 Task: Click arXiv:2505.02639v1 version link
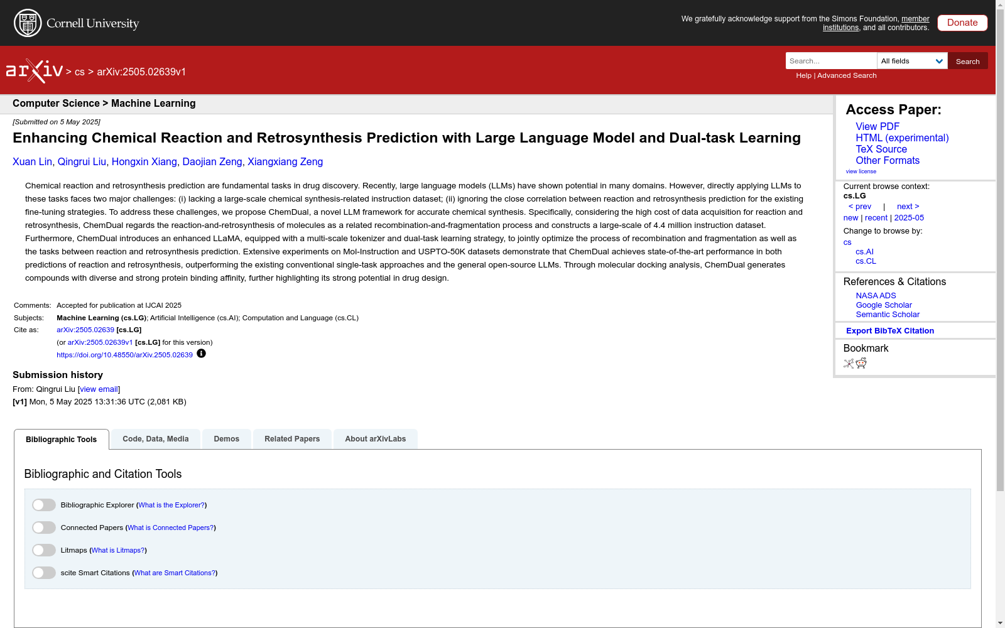click(100, 342)
